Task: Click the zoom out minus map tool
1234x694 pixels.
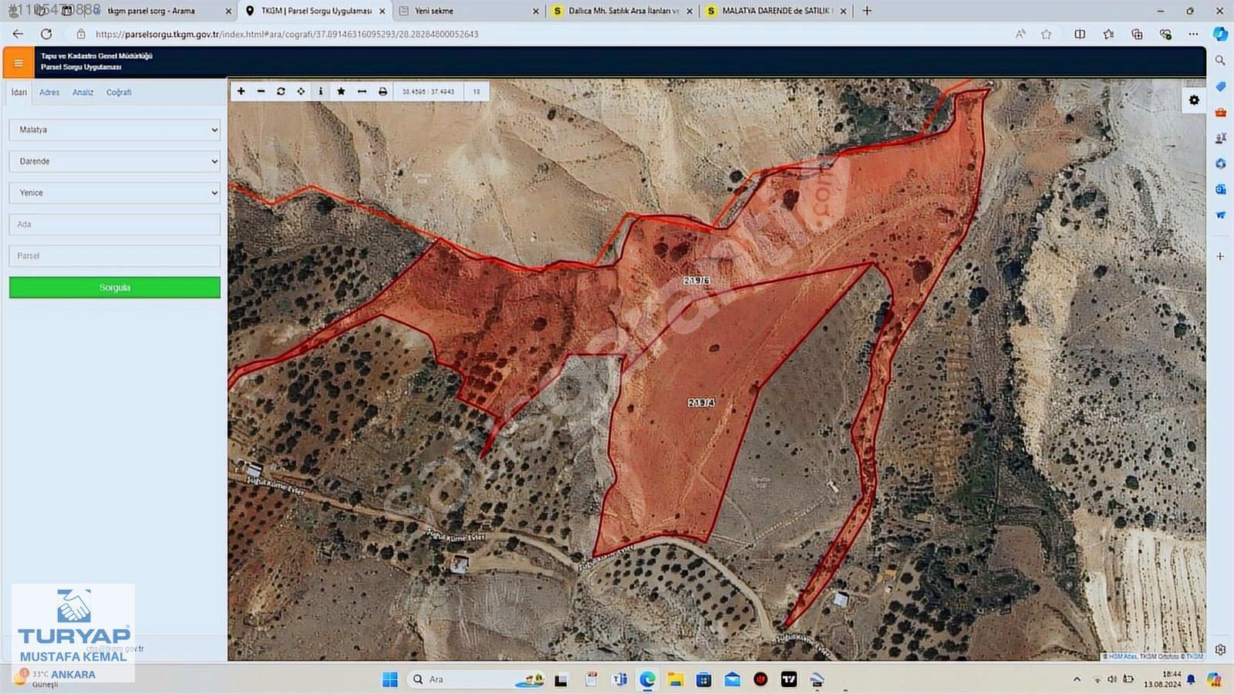Action: click(261, 91)
